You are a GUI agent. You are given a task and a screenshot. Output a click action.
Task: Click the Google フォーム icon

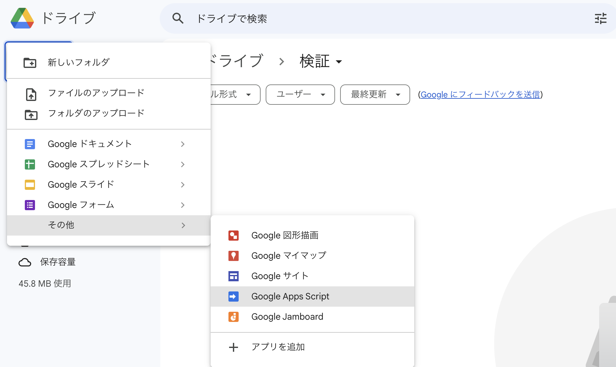(x=30, y=205)
